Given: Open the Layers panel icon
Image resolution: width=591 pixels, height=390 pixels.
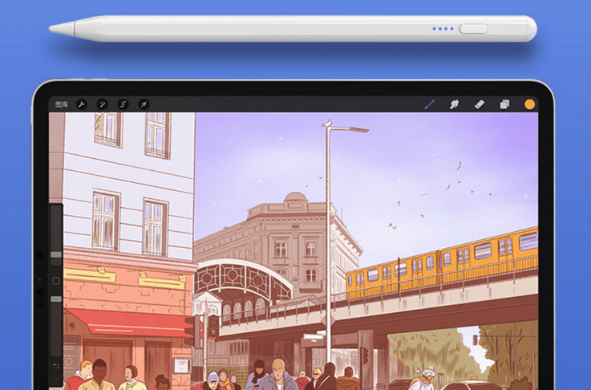Looking at the screenshot, I should pyautogui.click(x=504, y=104).
